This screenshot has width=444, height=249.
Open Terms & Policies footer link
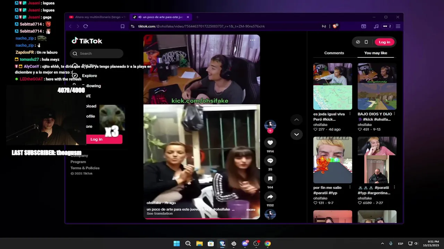(x=85, y=168)
